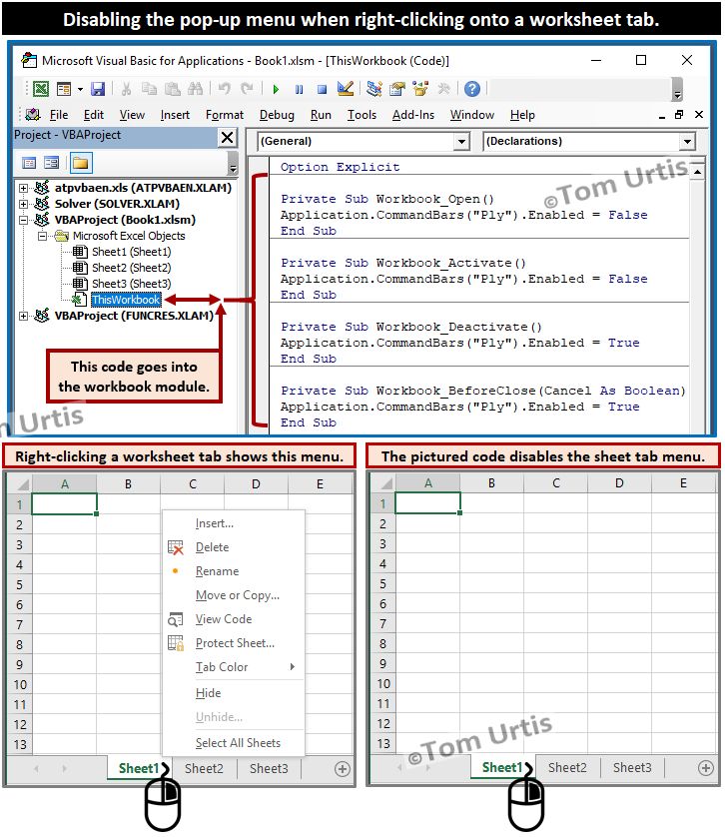725x837 pixels.
Task: Click the code window scroll up arrow
Action: tap(697, 172)
